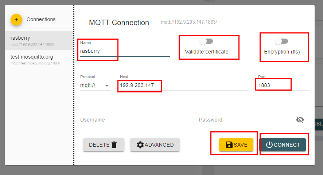
Task: Toggle the Validate certificate switch
Action: tap(206, 41)
